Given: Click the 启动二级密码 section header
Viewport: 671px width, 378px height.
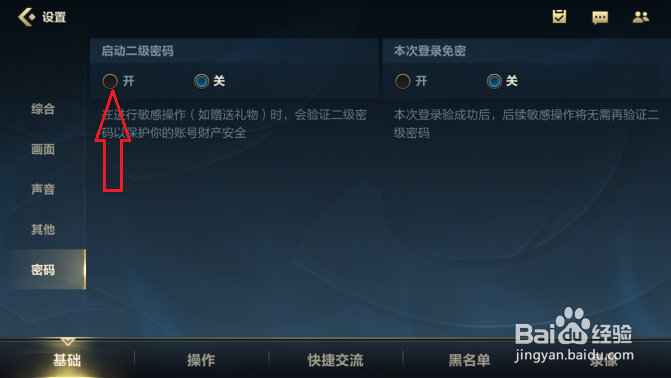Looking at the screenshot, I should 138,51.
